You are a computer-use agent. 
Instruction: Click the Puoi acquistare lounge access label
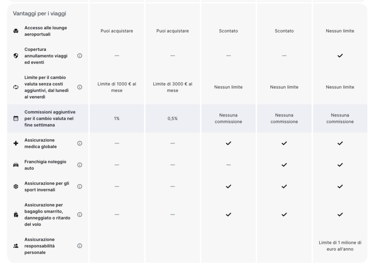pos(116,31)
